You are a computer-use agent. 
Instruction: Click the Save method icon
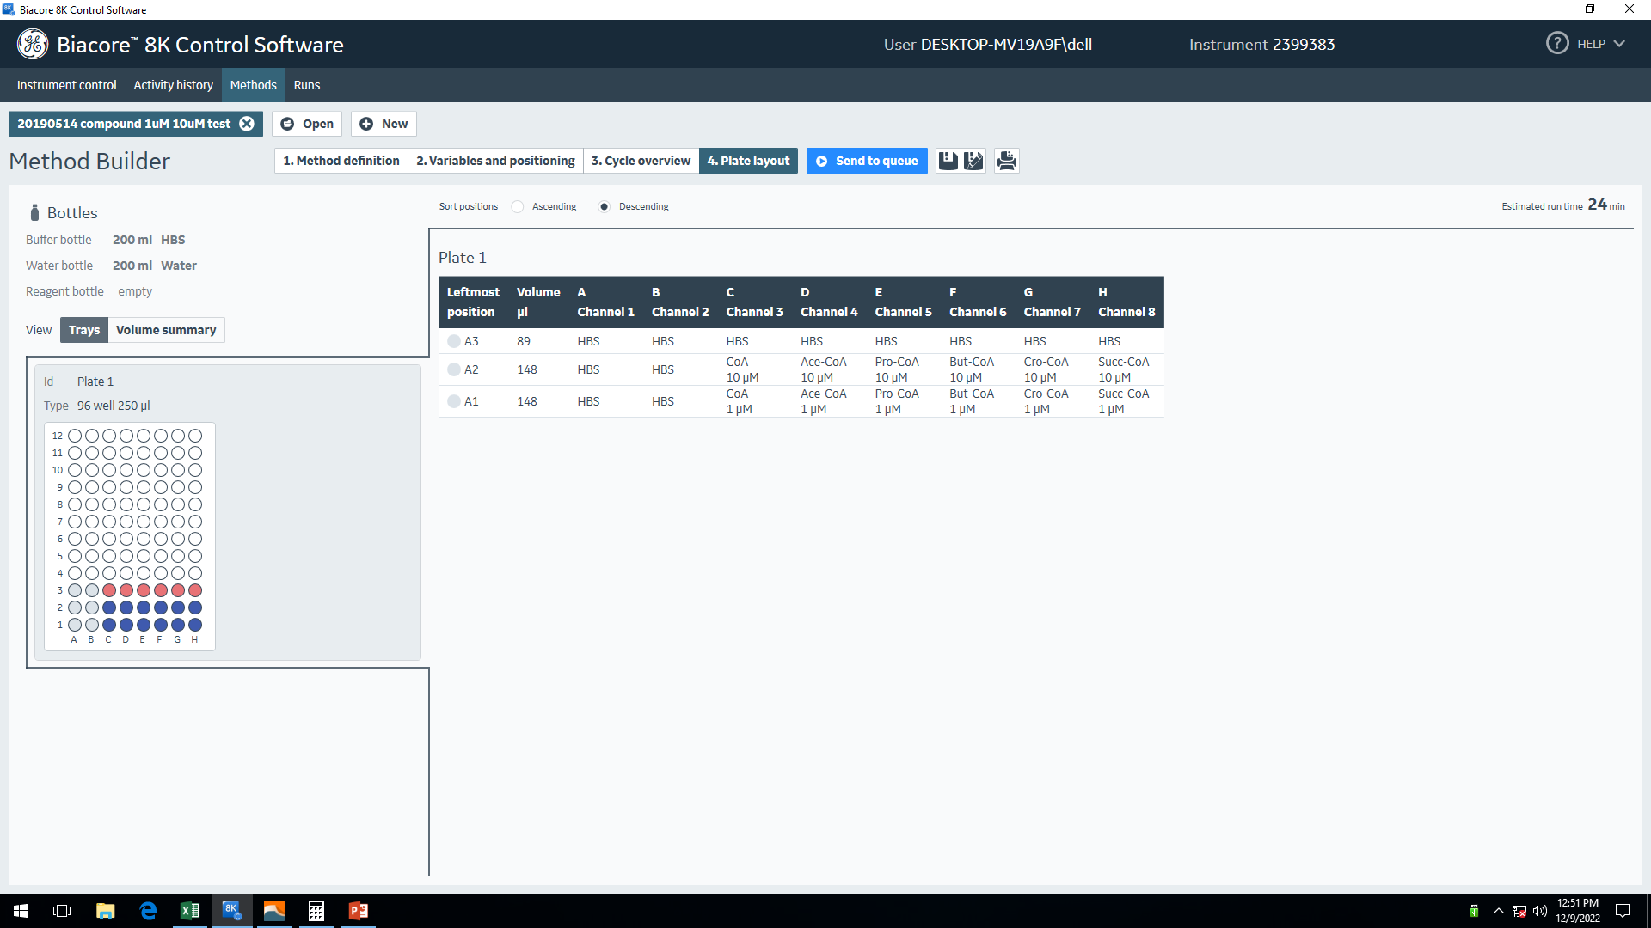(948, 161)
